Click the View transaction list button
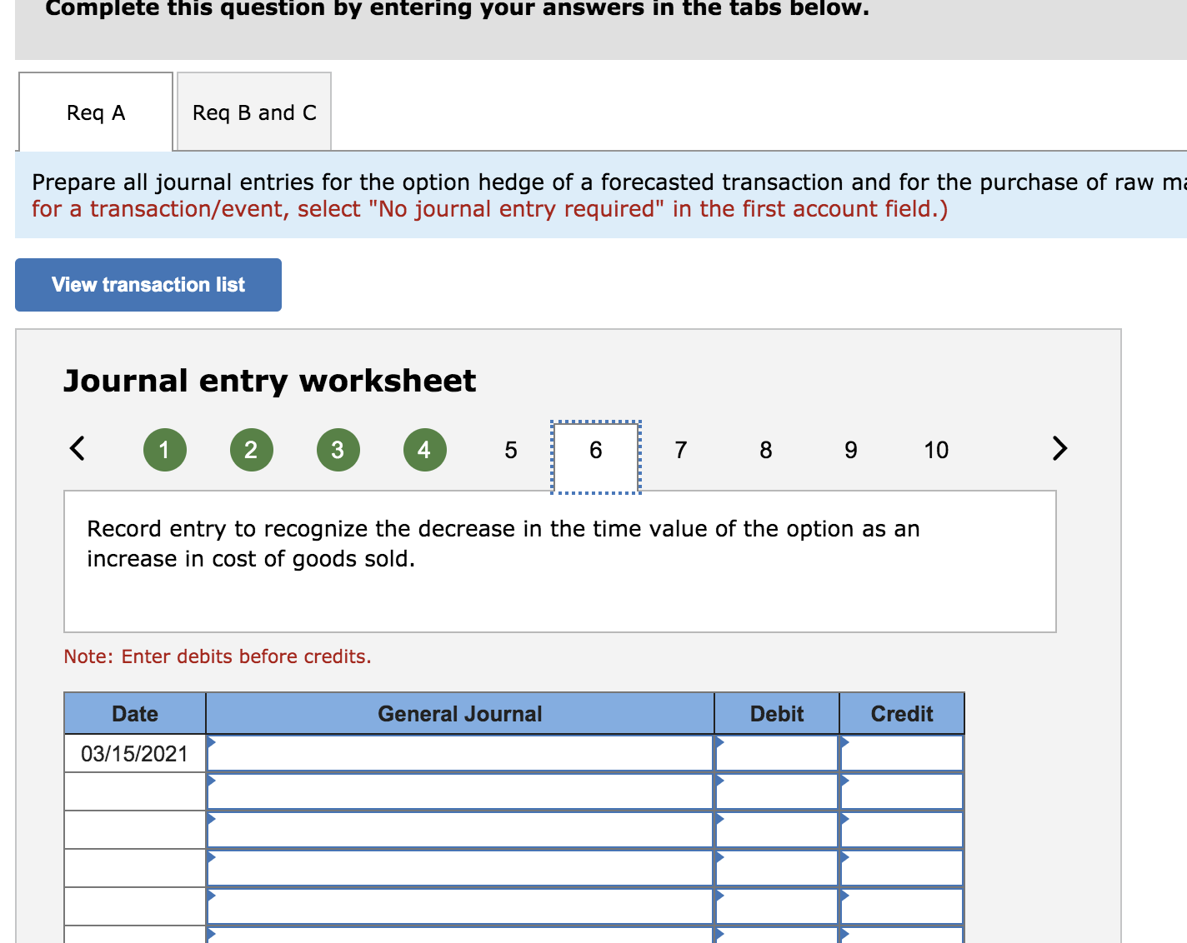The width and height of the screenshot is (1187, 943). 148,285
